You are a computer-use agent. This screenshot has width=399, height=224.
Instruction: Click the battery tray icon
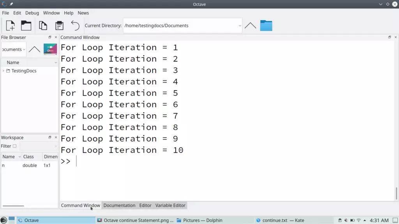352,220
